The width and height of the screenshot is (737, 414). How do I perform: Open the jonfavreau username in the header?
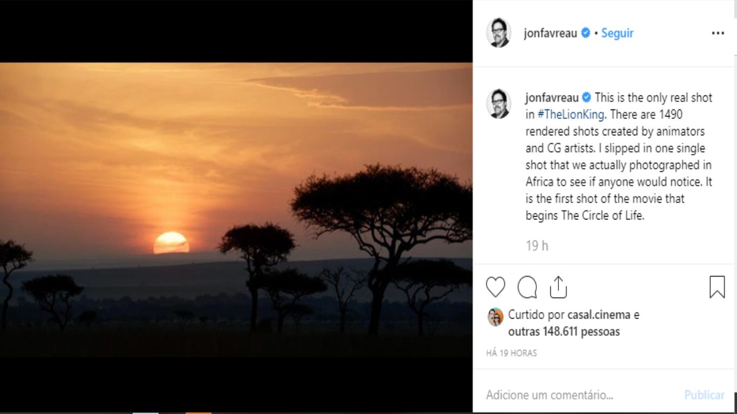click(x=550, y=33)
